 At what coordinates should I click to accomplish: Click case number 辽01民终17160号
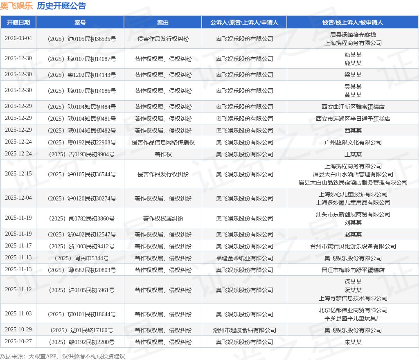pyautogui.click(x=82, y=331)
